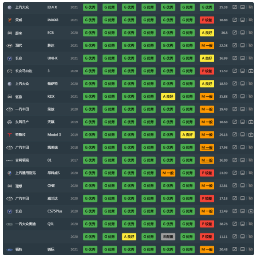Click the Changan logo in UNI-K row
Image resolution: width=260 pixels, height=257 pixels.
pos(10,58)
